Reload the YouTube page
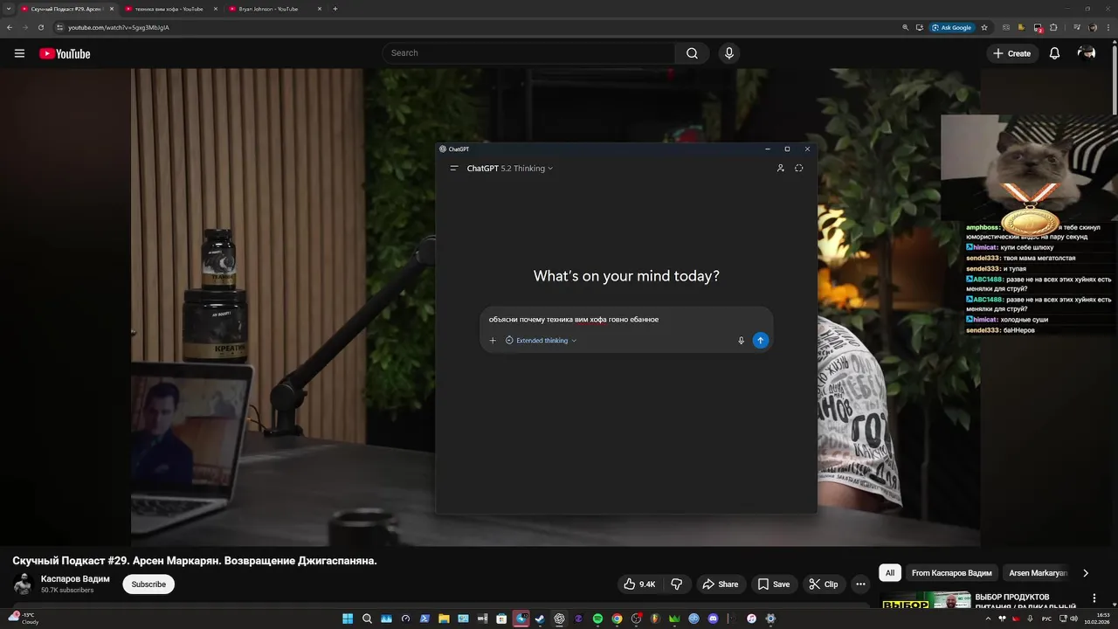 (41, 27)
